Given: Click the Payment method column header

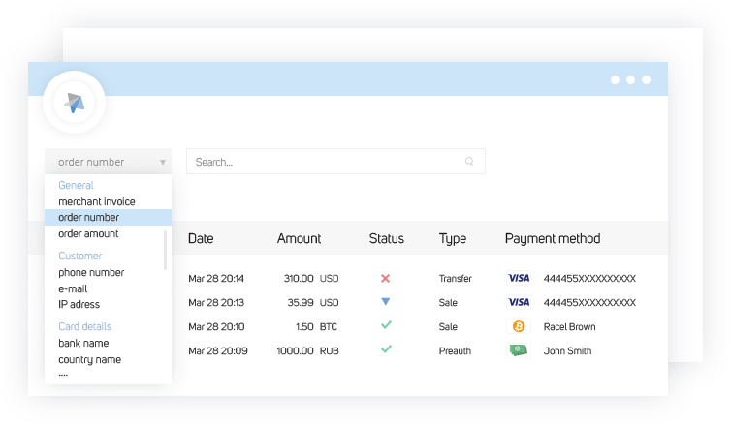Looking at the screenshot, I should 553,239.
